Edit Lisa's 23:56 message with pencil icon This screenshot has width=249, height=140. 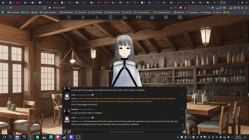tap(183, 95)
